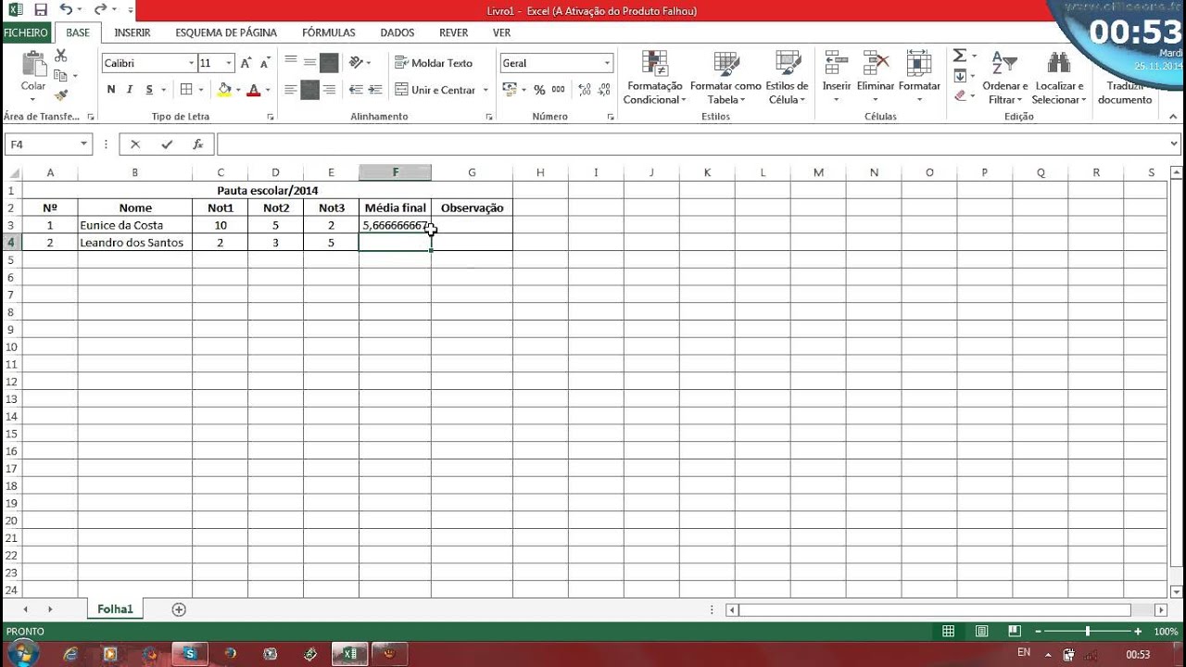Decrease the font size with small A
The height and width of the screenshot is (667, 1186).
(265, 63)
